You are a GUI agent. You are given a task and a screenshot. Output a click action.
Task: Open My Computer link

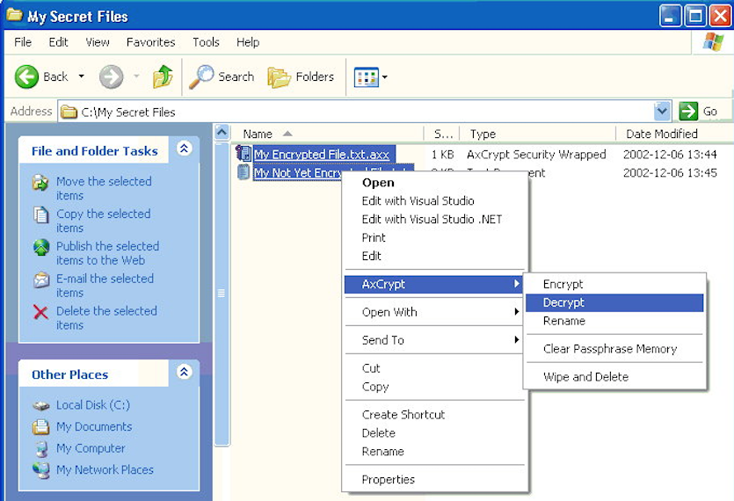(x=91, y=448)
